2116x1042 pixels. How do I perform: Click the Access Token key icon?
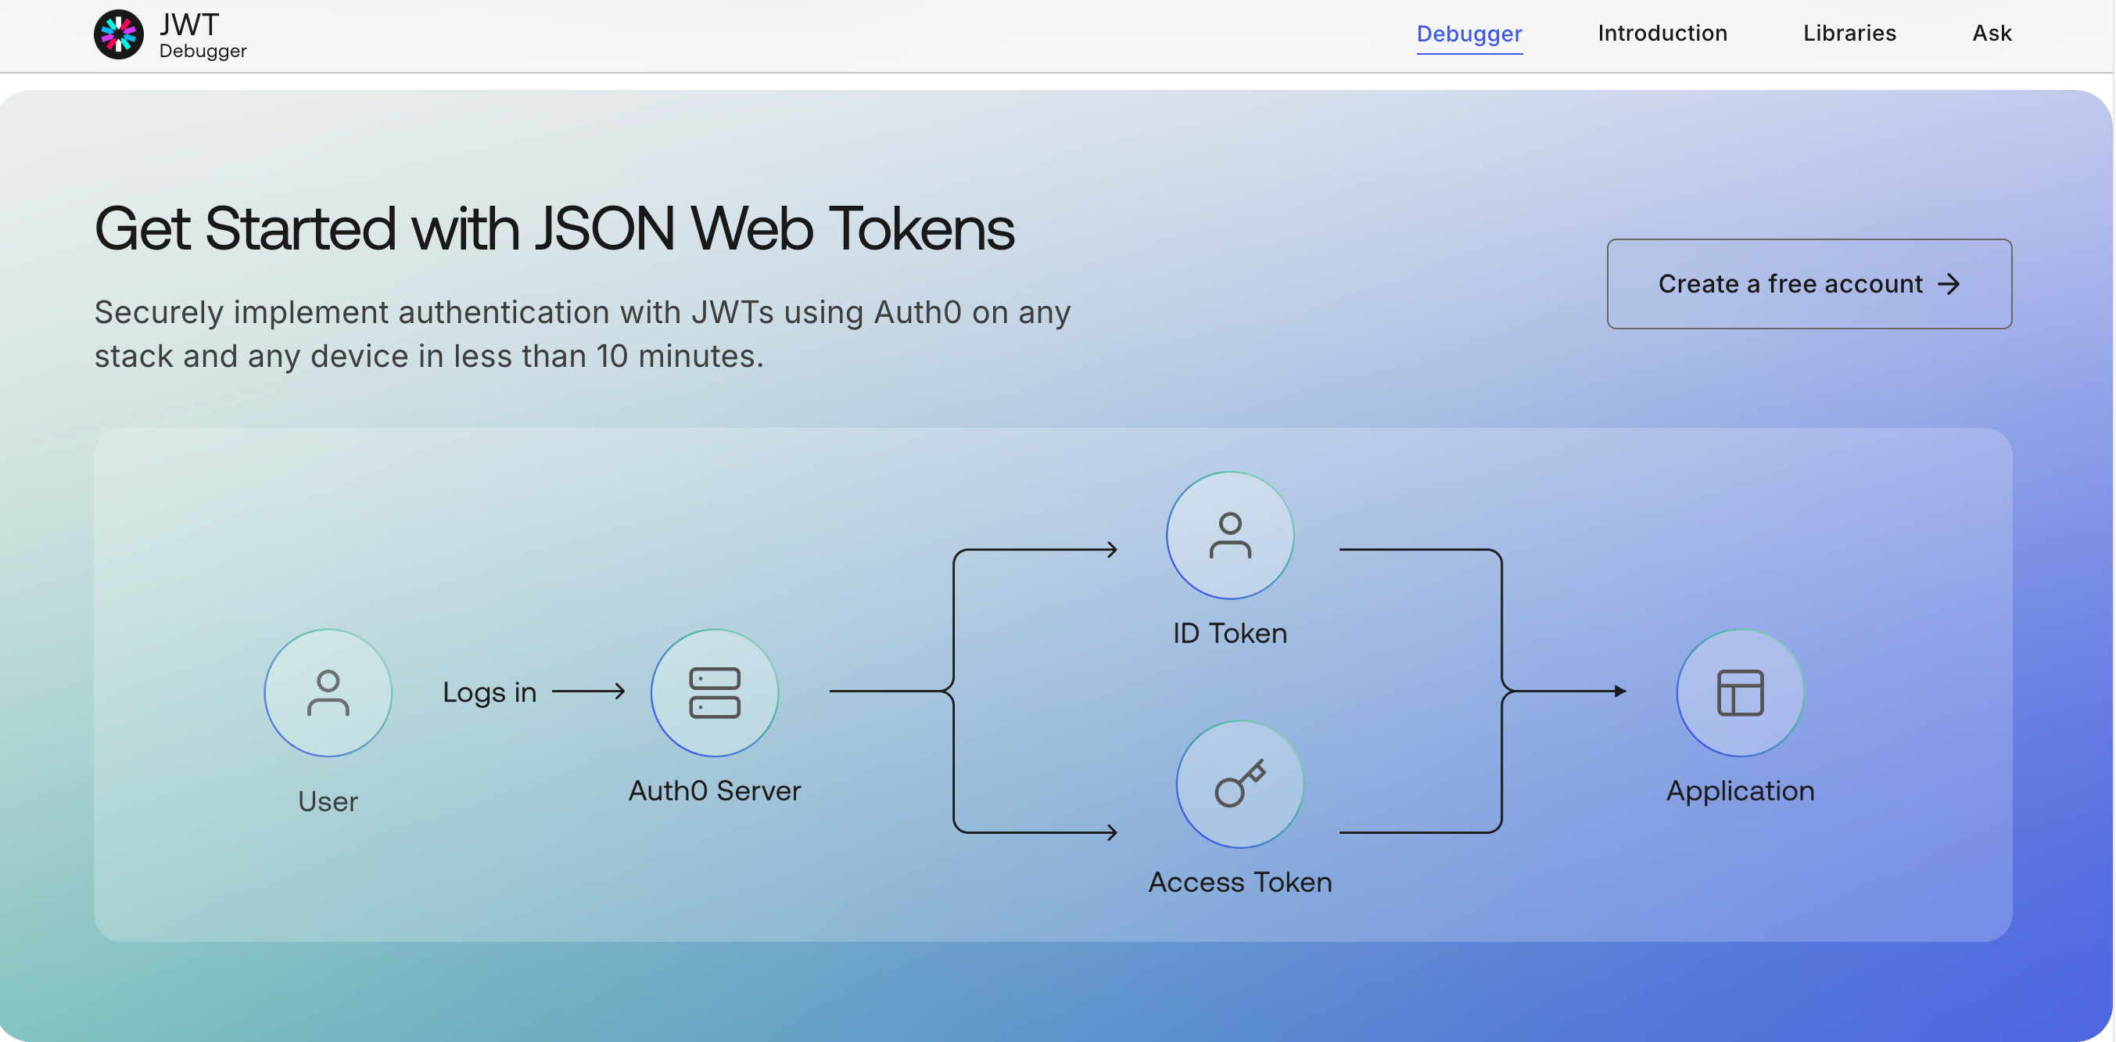1240,783
